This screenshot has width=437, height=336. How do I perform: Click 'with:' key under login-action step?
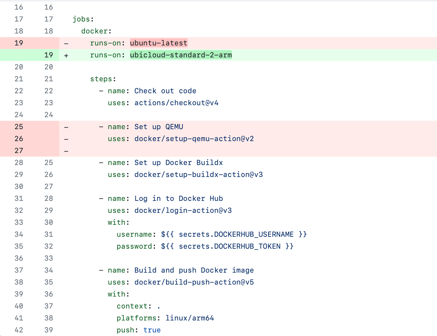point(119,222)
